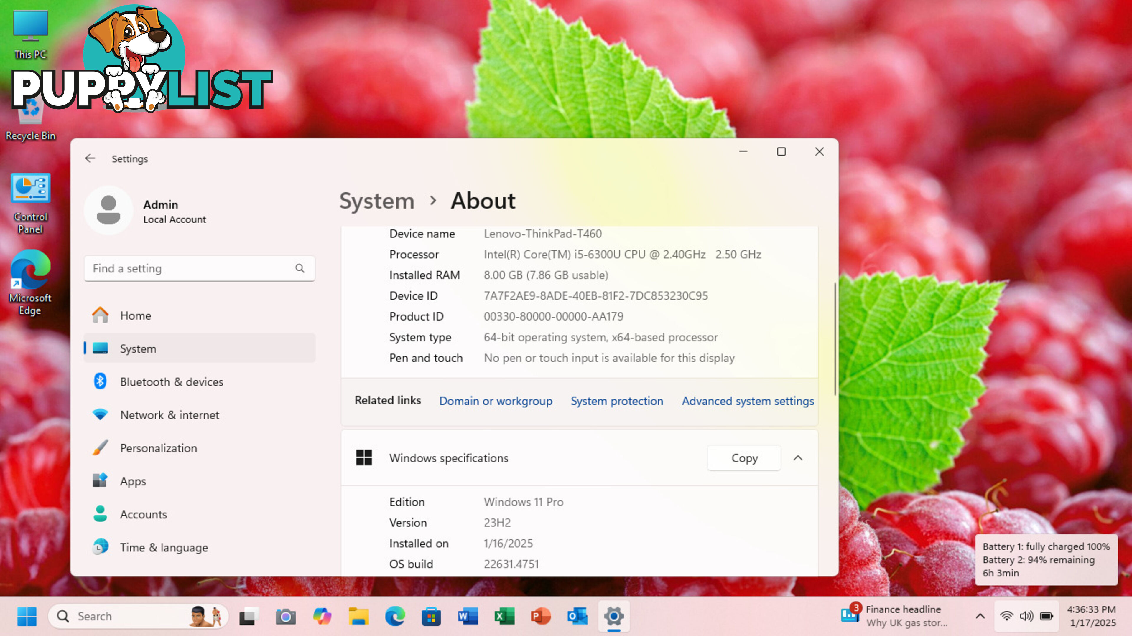Open the clock and date 1/17/2025
The width and height of the screenshot is (1132, 636).
(1092, 616)
